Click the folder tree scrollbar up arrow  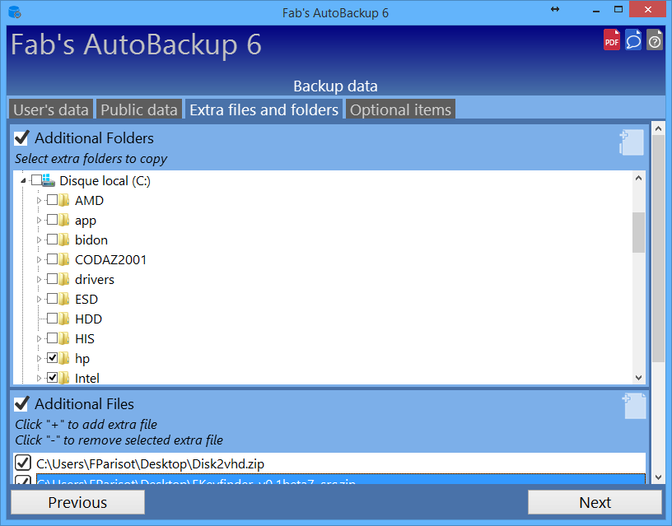[638, 178]
